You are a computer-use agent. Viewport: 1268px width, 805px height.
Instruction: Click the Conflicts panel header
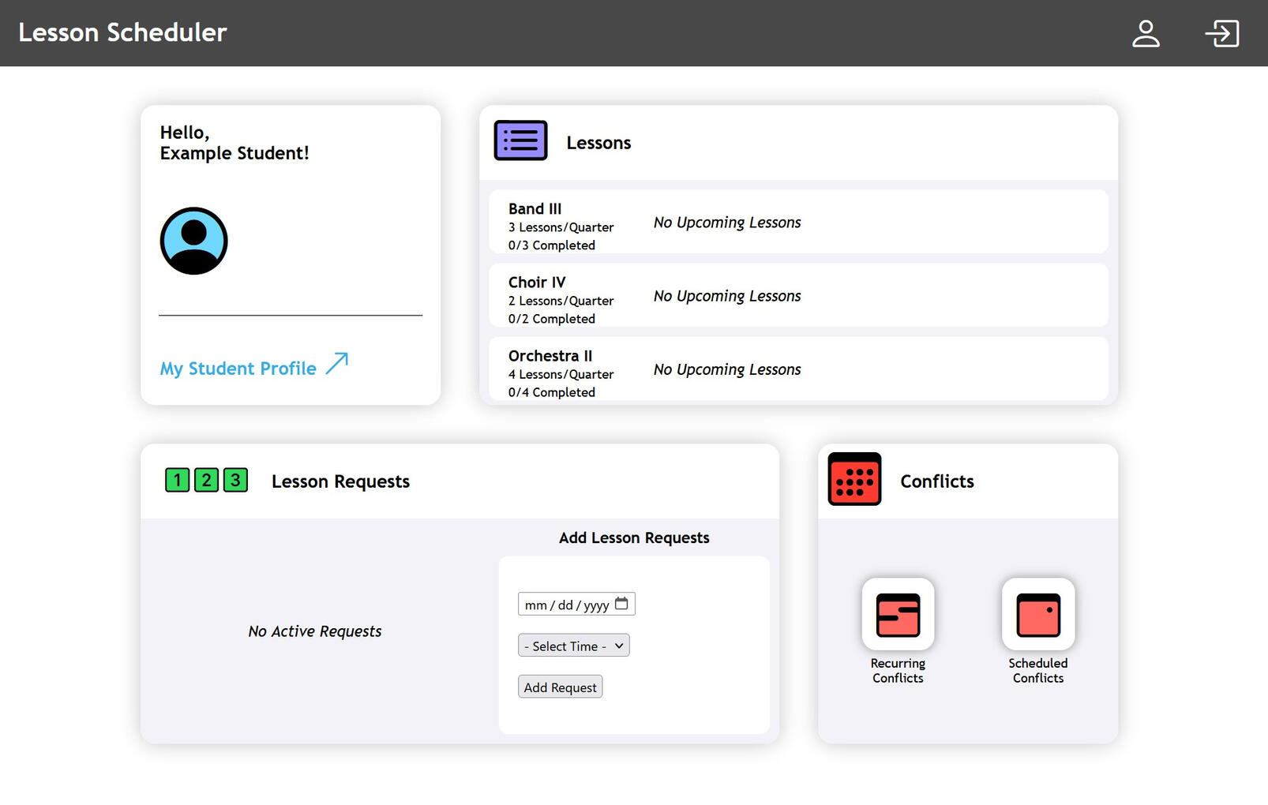[x=937, y=481]
